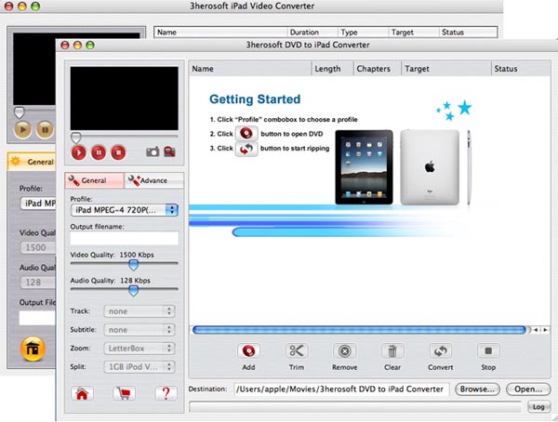Click the Profile box in iPad Video Converter
The height and width of the screenshot is (422, 558).
[x=38, y=204]
